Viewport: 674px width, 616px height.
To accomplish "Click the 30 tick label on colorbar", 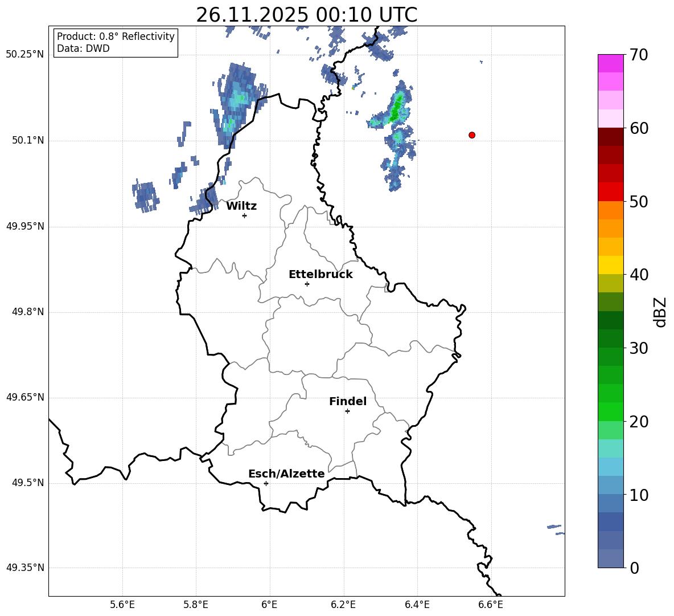I will (639, 348).
